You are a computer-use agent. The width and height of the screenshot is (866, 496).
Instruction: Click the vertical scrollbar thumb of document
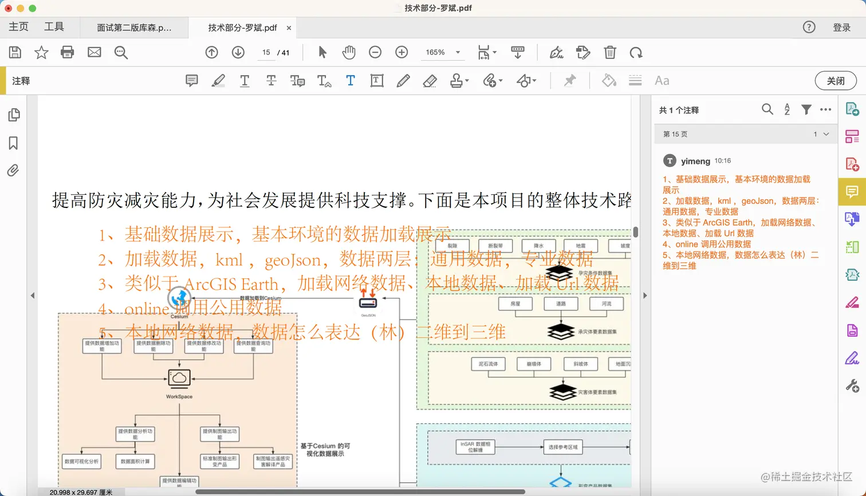coord(636,232)
